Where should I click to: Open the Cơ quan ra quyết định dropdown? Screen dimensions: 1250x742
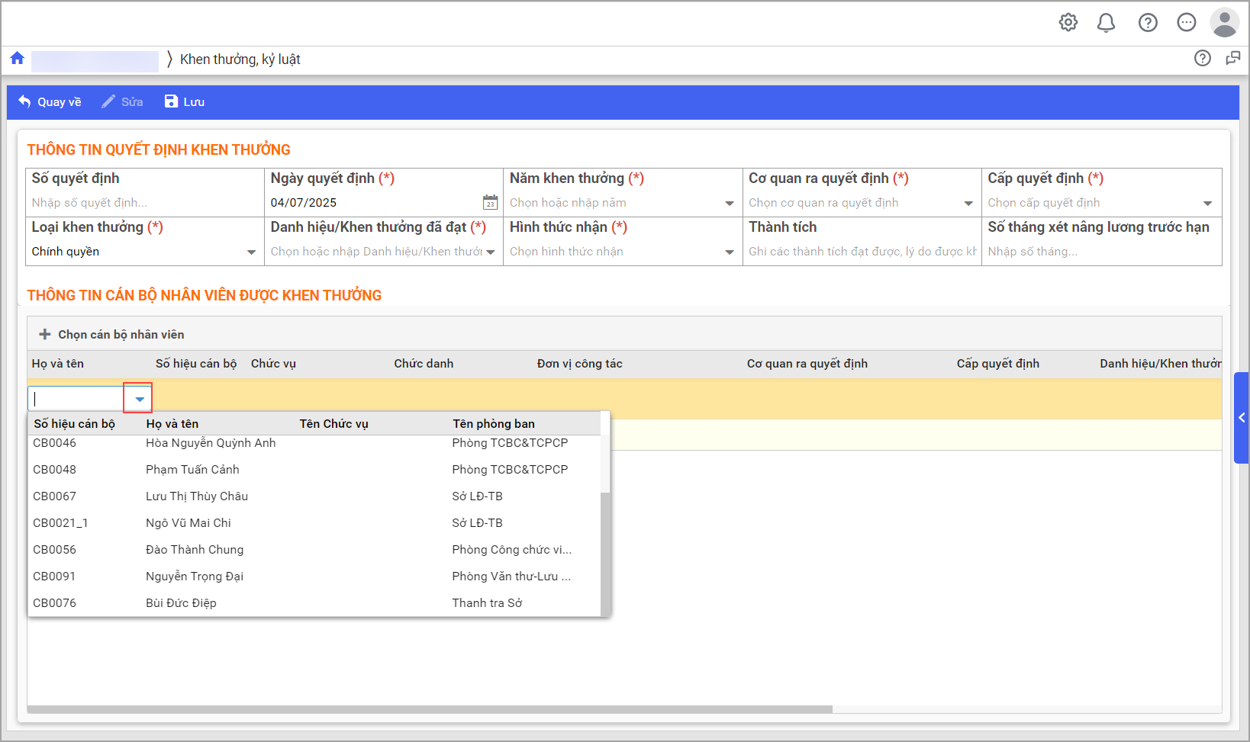point(968,204)
